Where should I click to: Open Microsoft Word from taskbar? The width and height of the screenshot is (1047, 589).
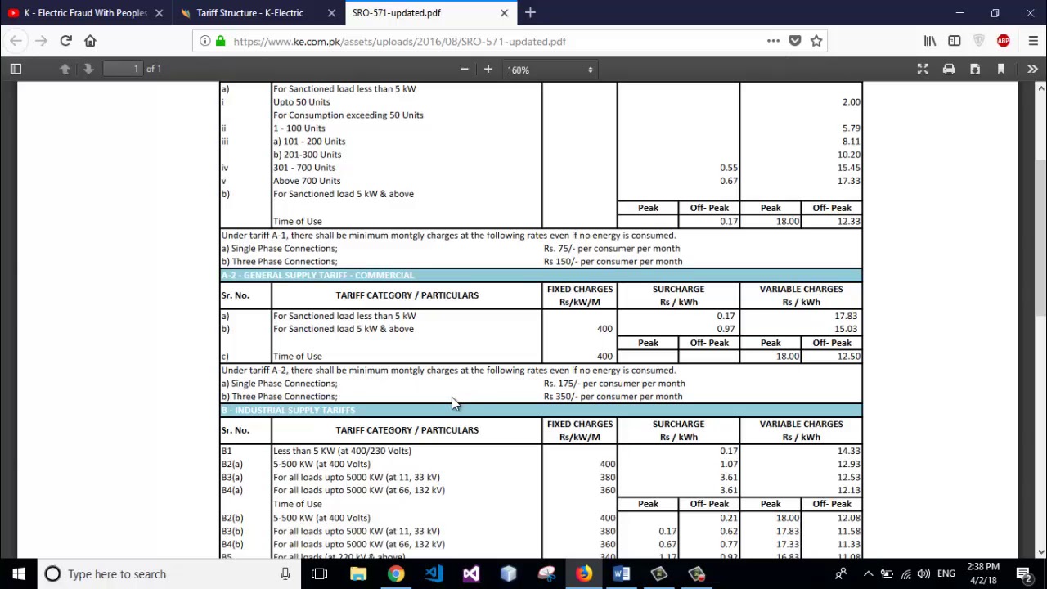(x=621, y=574)
